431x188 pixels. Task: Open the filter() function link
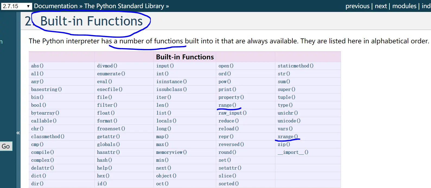pyautogui.click(x=107, y=105)
